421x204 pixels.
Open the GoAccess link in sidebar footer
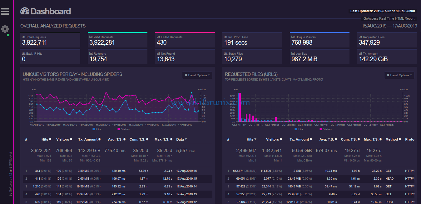[11, 186]
